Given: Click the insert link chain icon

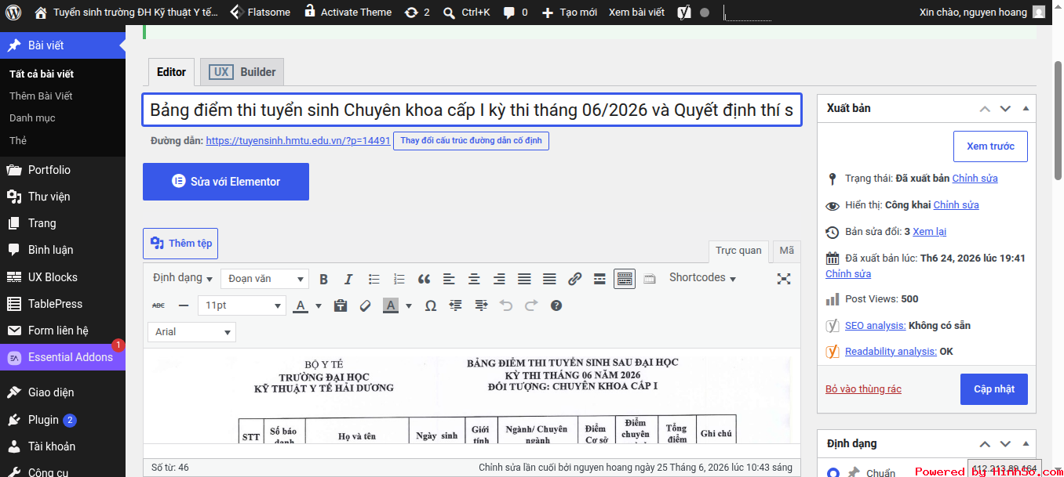Looking at the screenshot, I should click(574, 279).
